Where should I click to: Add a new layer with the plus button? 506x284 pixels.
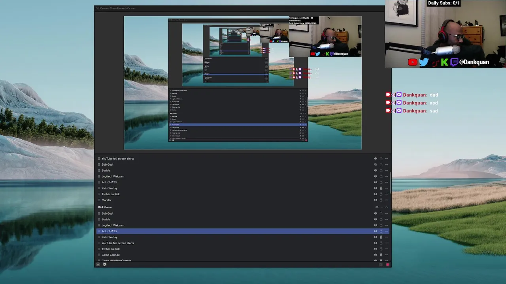(x=98, y=264)
